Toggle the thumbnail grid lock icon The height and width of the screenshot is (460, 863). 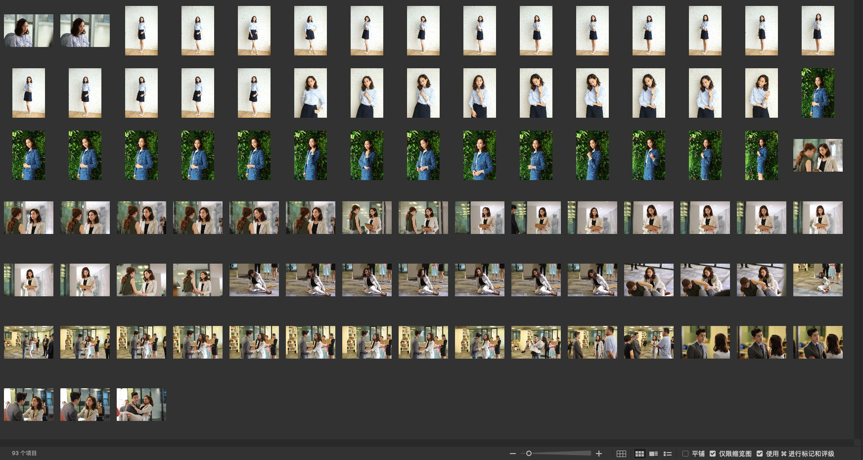click(x=622, y=454)
